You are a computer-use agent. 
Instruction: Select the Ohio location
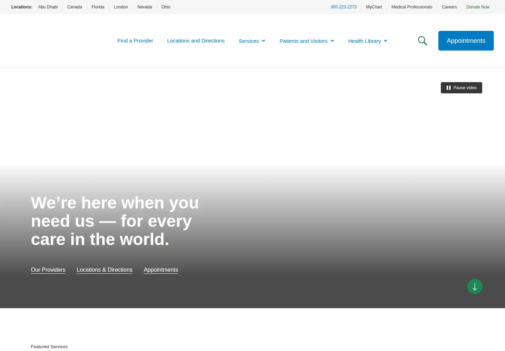(166, 7)
